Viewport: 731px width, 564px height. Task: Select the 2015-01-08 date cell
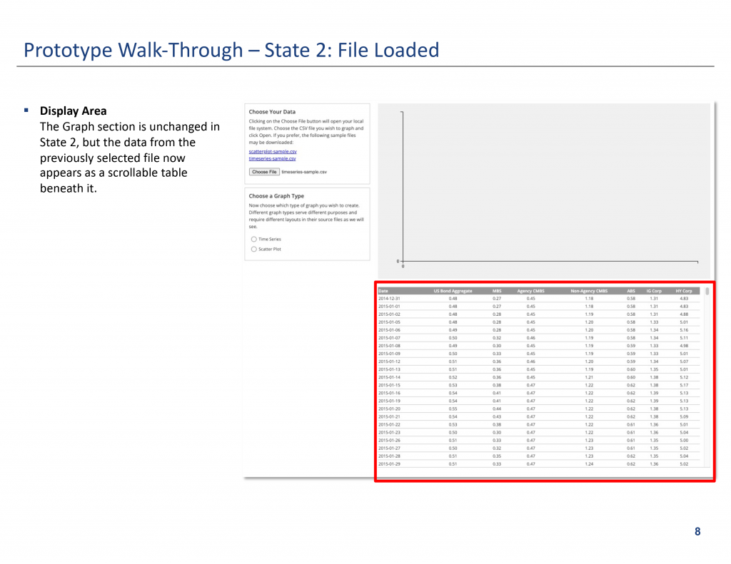click(388, 346)
